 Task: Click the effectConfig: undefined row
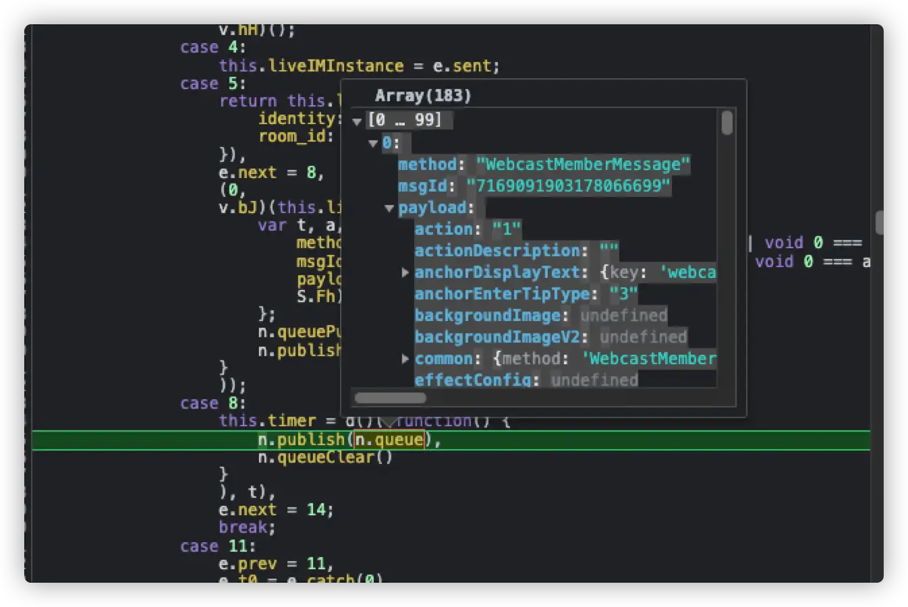pos(526,380)
